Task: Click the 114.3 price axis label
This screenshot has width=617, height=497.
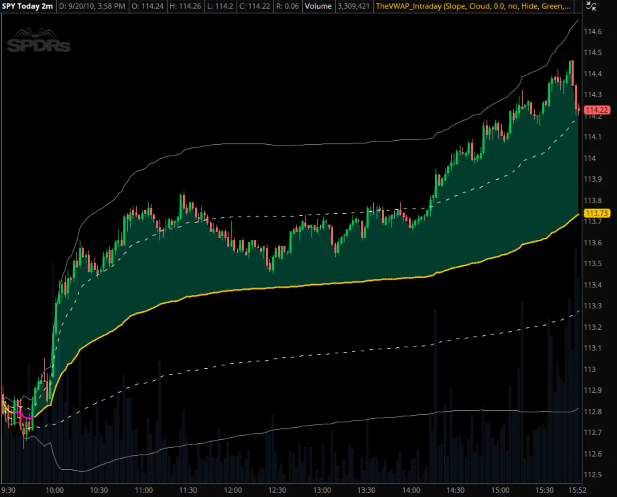Action: tap(593, 95)
